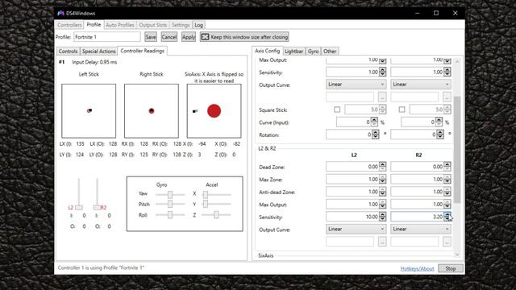Click the Accel Z slider
Viewport: 516px width, 290px height.
(x=216, y=215)
